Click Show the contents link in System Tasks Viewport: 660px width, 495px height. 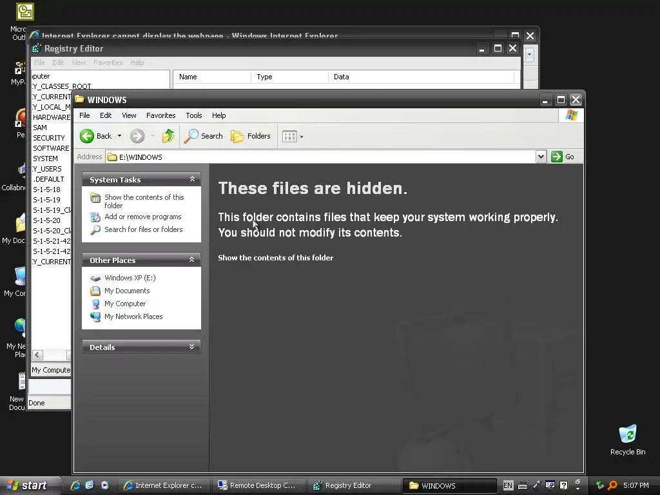pos(144,201)
